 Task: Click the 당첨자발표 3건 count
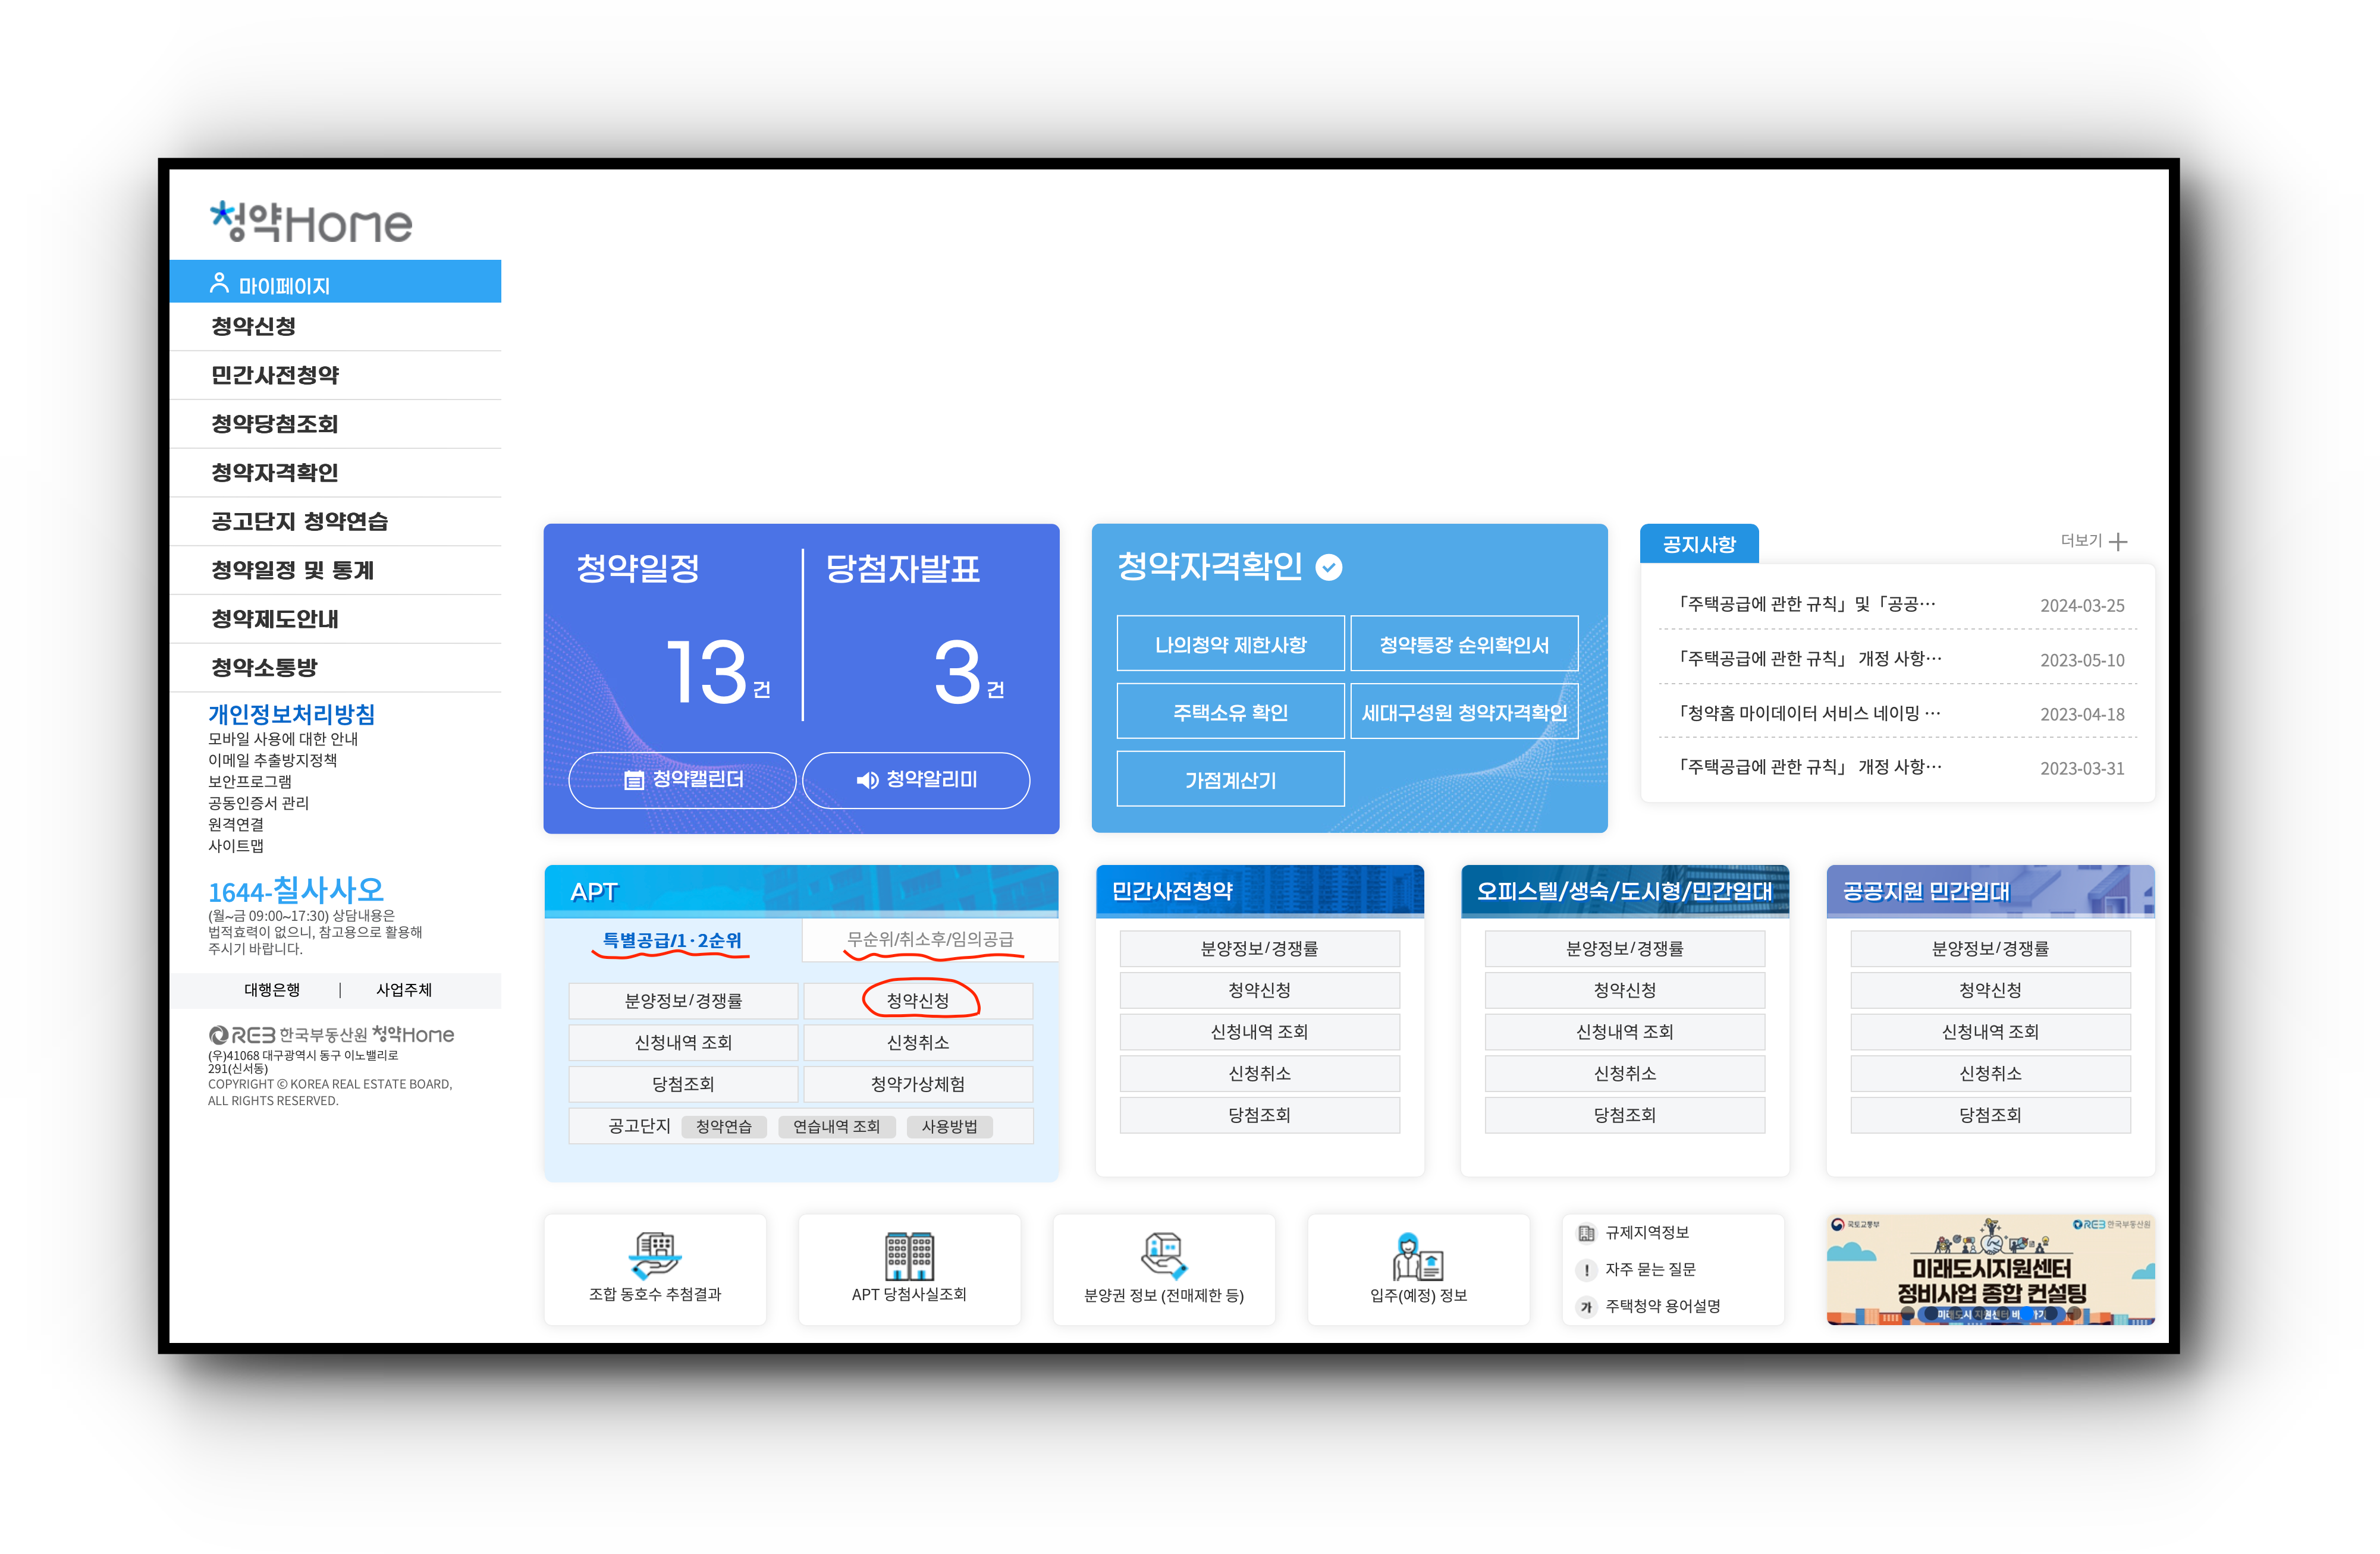click(968, 671)
